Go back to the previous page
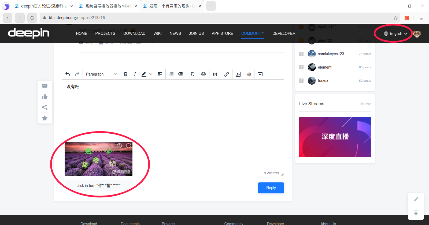Image resolution: width=429 pixels, height=225 pixels. pyautogui.click(x=8, y=18)
